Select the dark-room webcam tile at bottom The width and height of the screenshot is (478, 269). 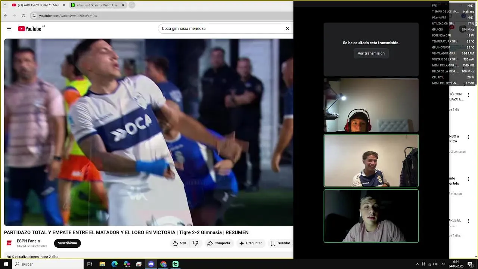point(371,216)
